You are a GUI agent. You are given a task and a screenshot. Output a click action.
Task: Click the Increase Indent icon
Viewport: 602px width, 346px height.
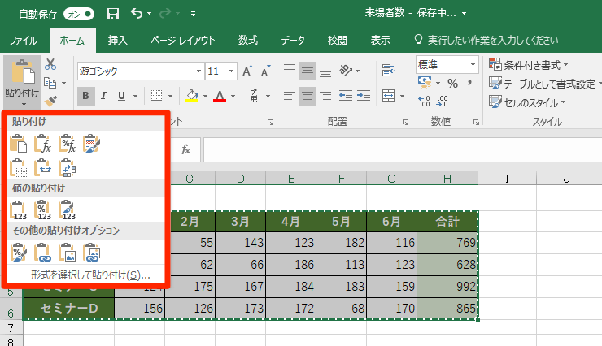tap(363, 95)
